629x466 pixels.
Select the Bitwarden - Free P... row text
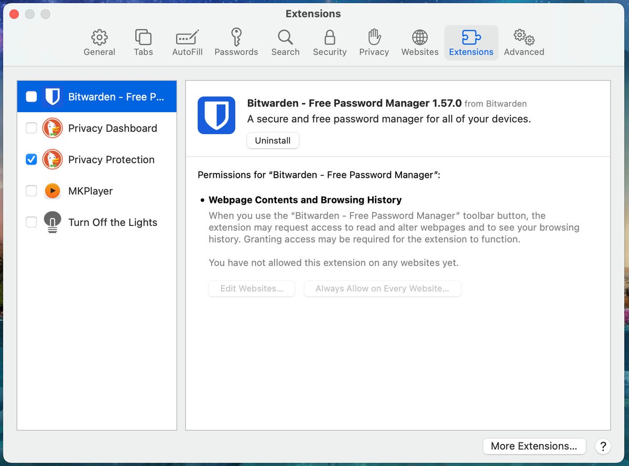116,96
